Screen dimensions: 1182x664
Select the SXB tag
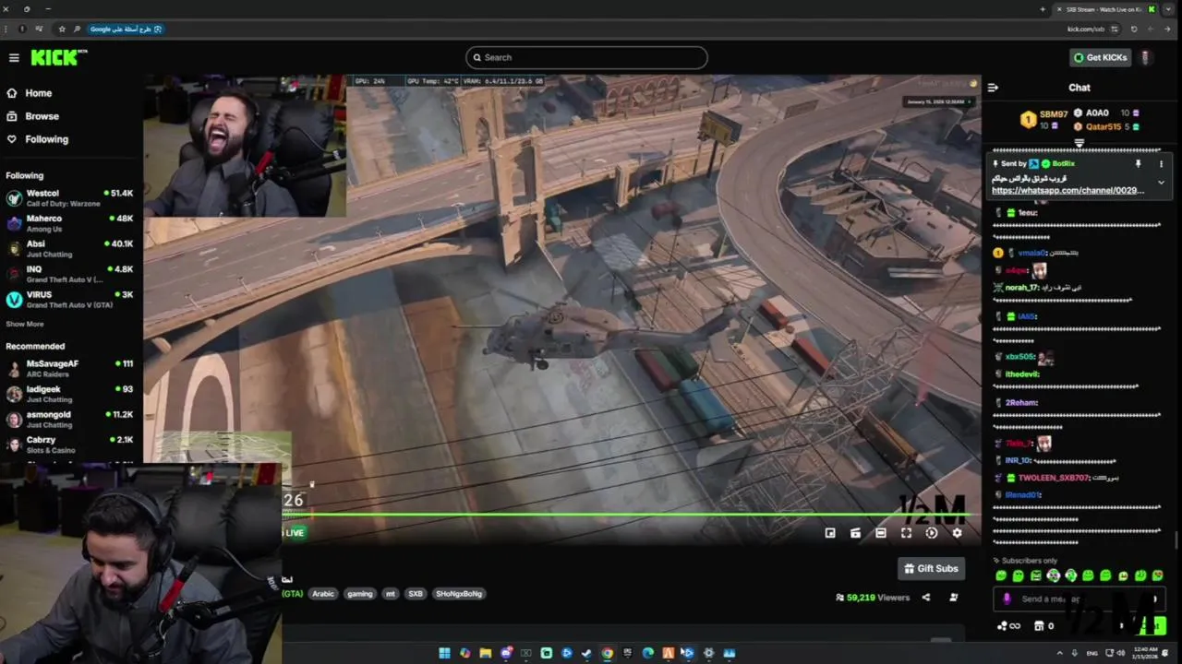click(416, 594)
